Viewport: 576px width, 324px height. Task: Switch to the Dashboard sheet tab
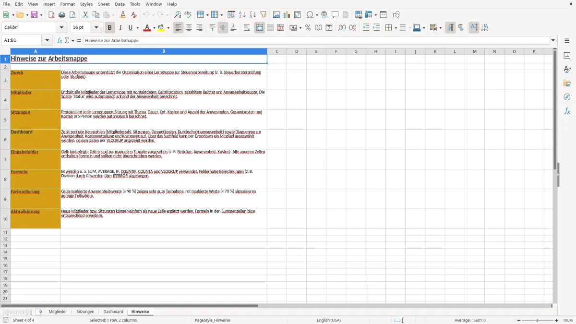tap(113, 312)
